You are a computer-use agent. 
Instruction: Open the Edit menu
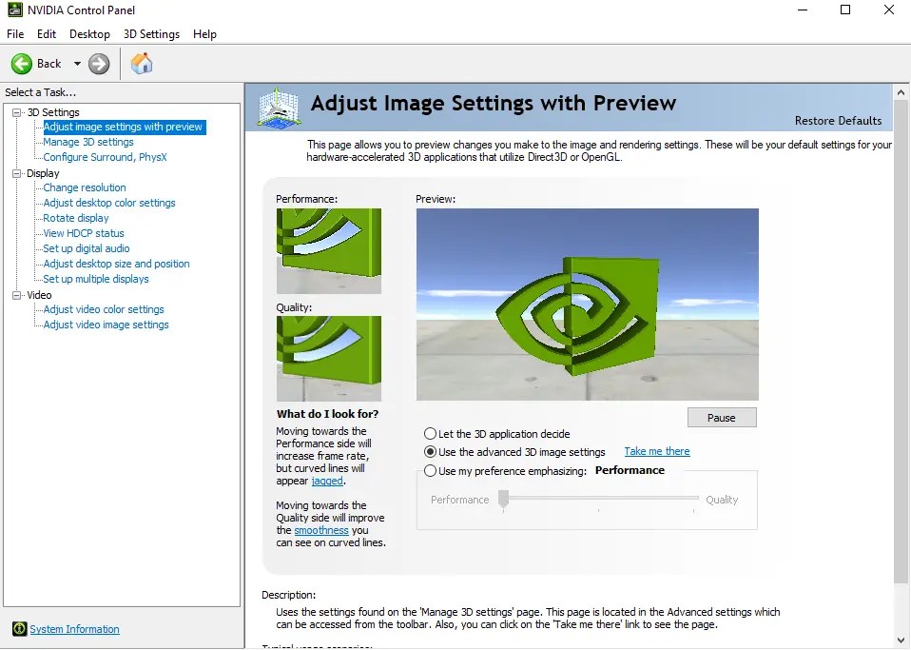coord(47,33)
